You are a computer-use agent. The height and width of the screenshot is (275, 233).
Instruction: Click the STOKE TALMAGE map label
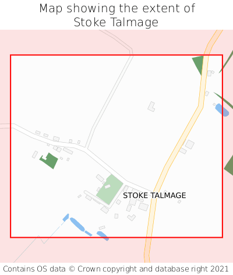click(154, 195)
